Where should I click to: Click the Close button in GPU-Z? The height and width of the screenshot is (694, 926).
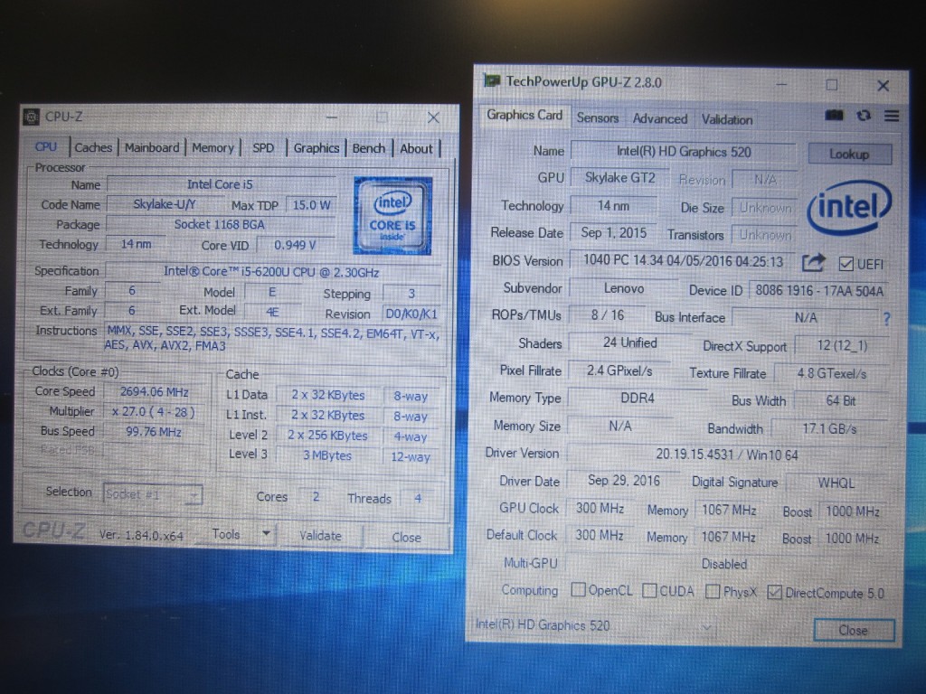tap(854, 630)
